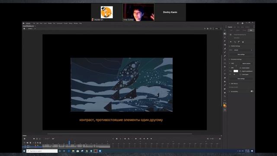Click More settings under Document Settings
The height and width of the screenshot is (156, 277).
click(241, 79)
